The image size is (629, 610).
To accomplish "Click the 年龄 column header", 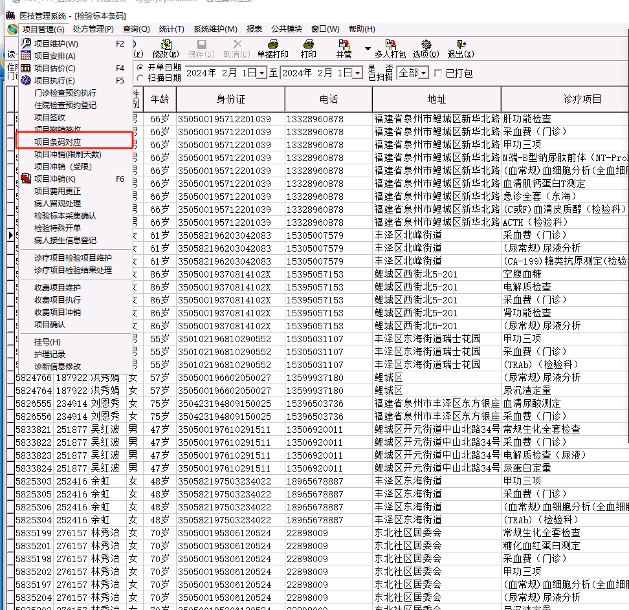I will [160, 99].
